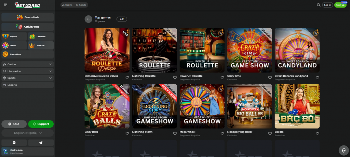This screenshot has height=157, width=350.
Task: Favorite Immersive Roulette Deluxe with heart
Action: coord(127,77)
